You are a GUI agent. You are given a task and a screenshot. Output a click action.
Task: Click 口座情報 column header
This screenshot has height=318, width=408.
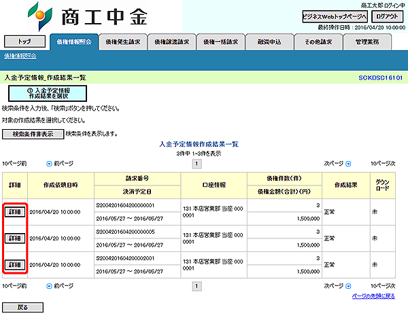click(214, 185)
